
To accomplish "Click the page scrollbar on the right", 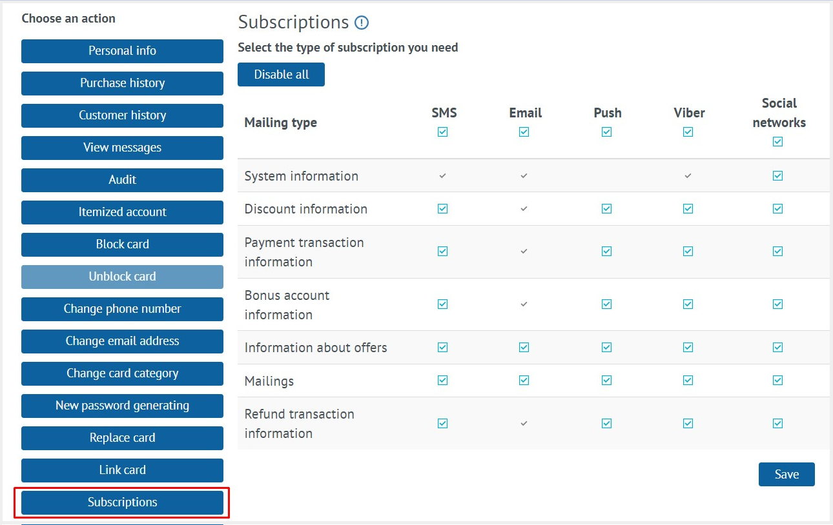I will 830,258.
